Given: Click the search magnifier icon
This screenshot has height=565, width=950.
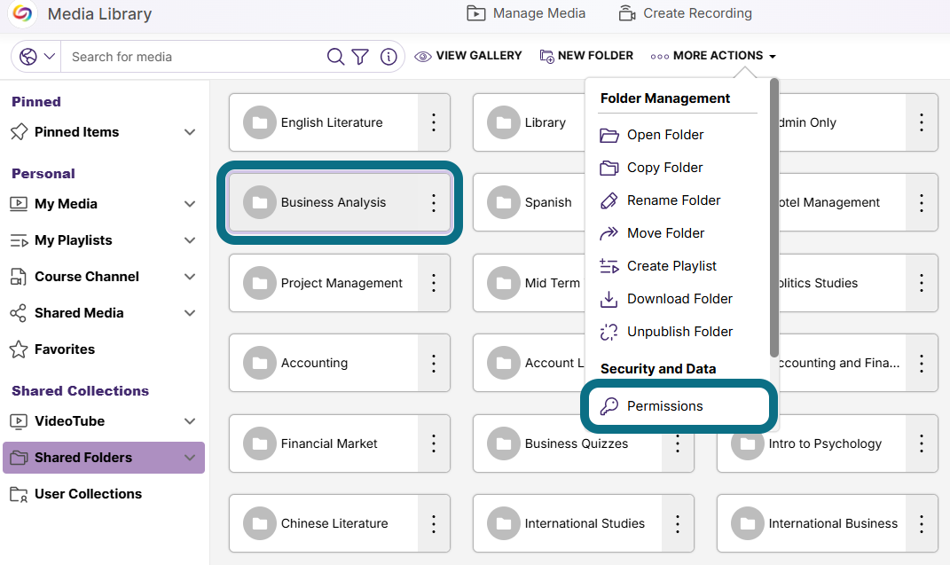Looking at the screenshot, I should (335, 56).
